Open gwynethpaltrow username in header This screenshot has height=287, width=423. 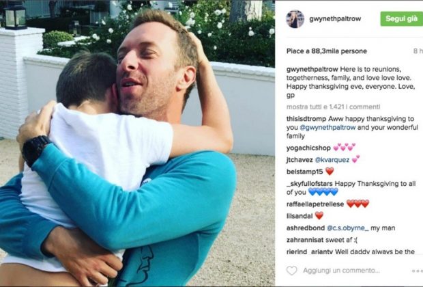click(335, 18)
